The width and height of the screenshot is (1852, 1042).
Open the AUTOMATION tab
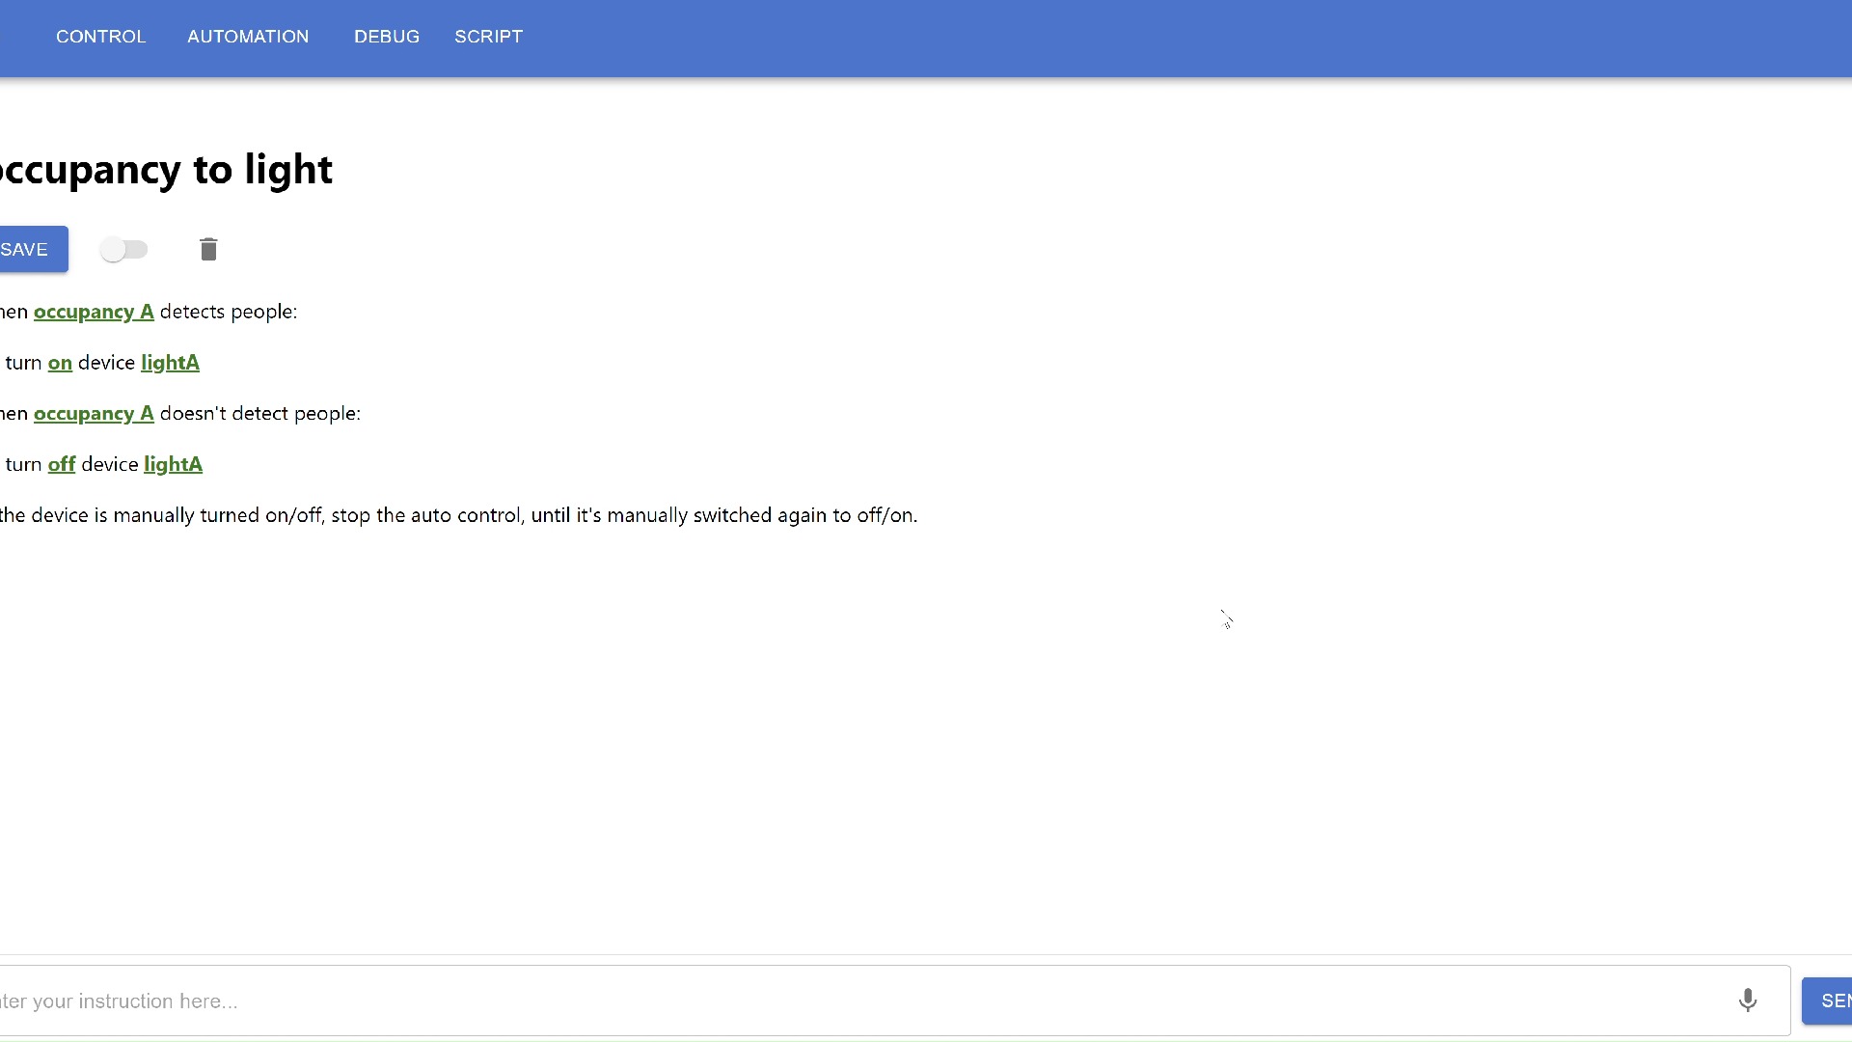point(248,36)
